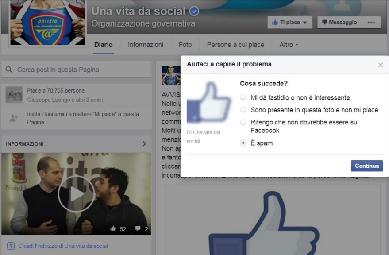This screenshot has width=389, height=255.
Task: Click 'Invita i tuoi amici a mettere Mi piace'
Action: point(83,118)
